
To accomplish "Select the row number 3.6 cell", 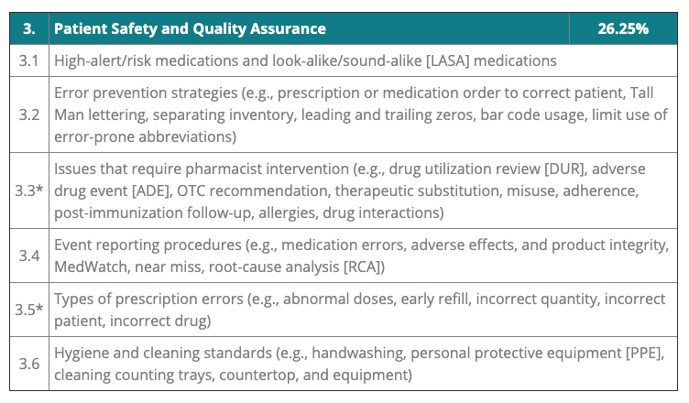I will pyautogui.click(x=29, y=365).
